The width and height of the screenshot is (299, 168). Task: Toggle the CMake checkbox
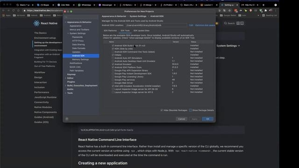tap(113, 55)
